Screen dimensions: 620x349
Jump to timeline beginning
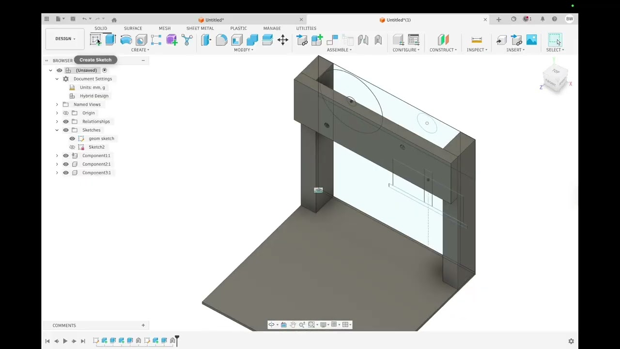coord(47,341)
